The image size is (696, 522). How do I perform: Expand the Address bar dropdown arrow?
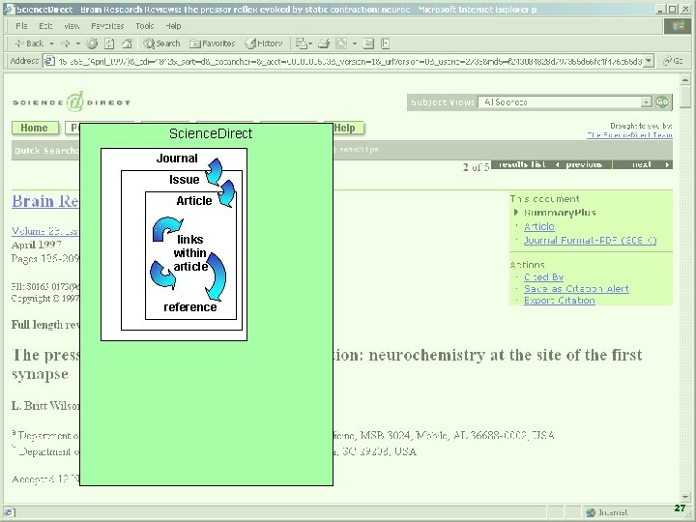[x=649, y=61]
